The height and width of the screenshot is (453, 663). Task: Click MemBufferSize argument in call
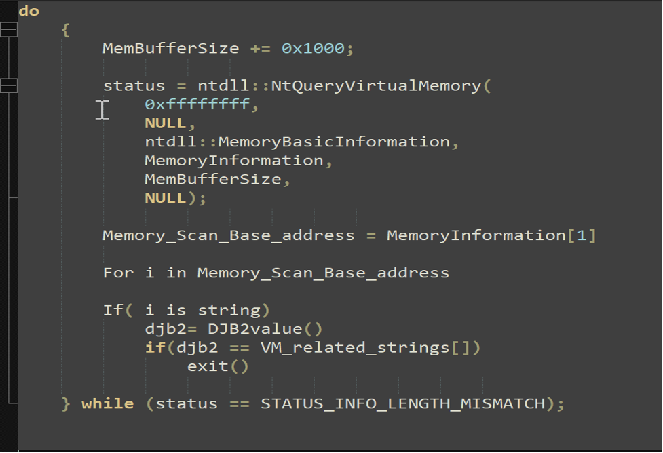(x=213, y=179)
